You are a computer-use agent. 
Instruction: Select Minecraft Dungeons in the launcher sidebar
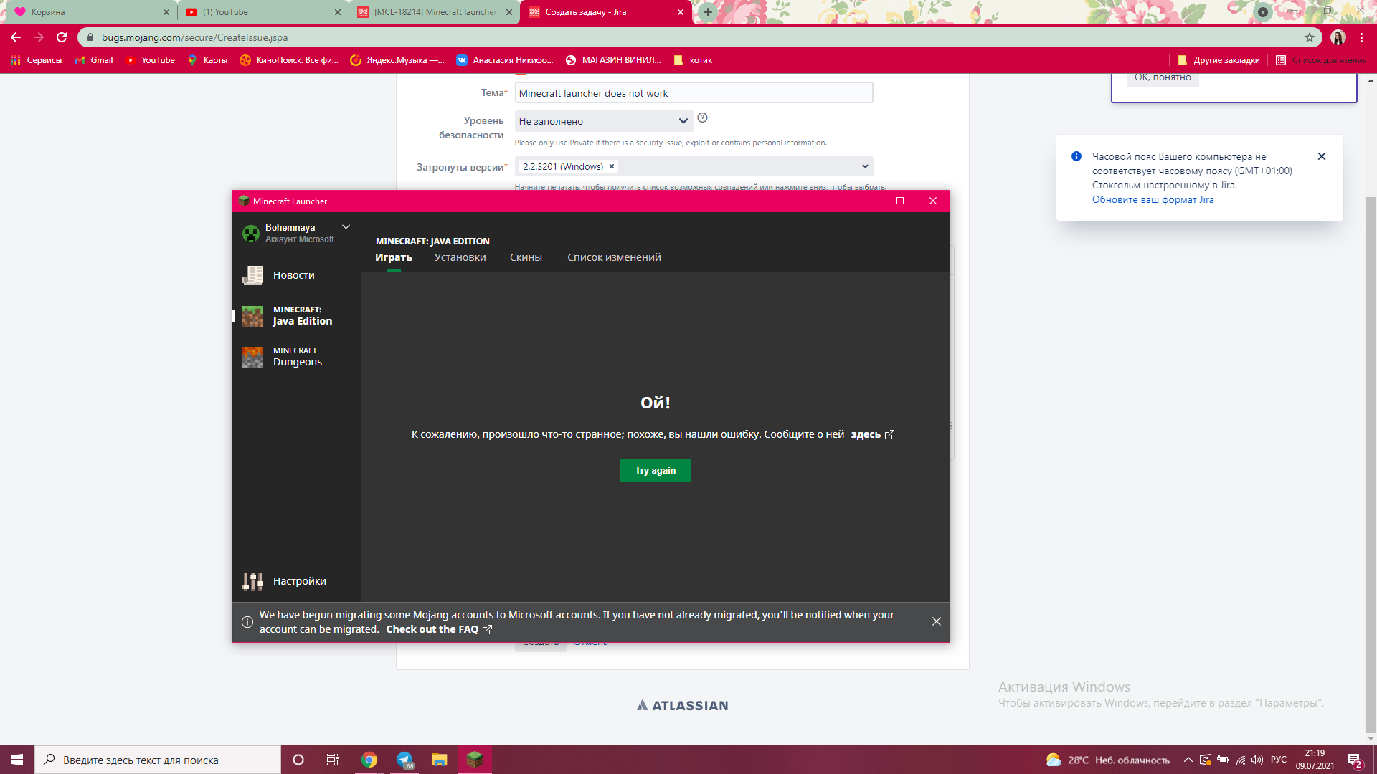pos(296,357)
